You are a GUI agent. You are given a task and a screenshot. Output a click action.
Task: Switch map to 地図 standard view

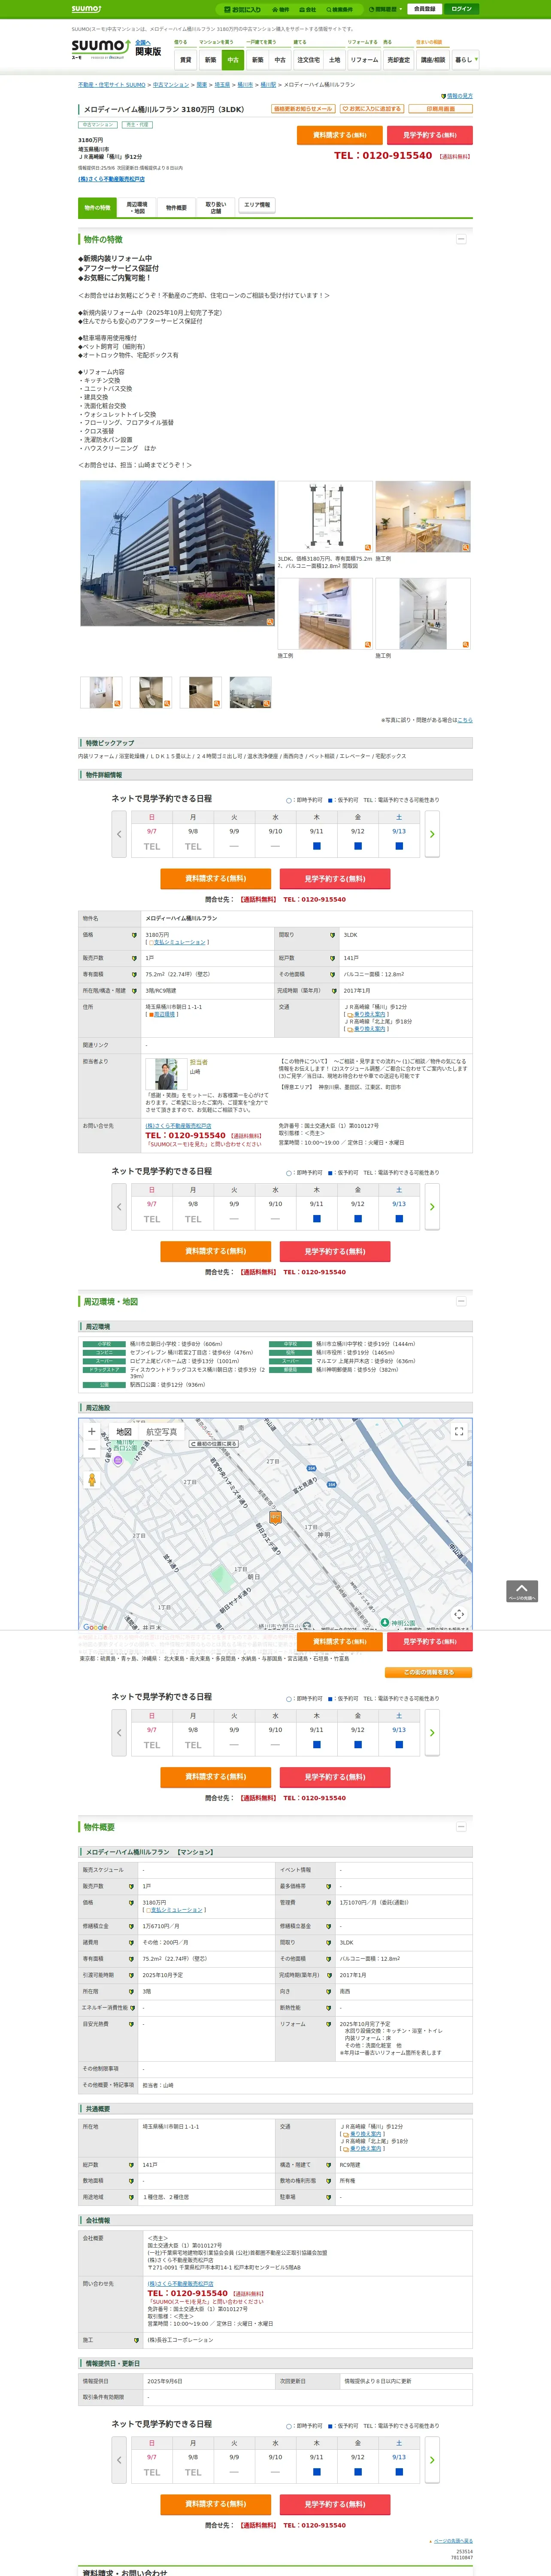tap(123, 1432)
